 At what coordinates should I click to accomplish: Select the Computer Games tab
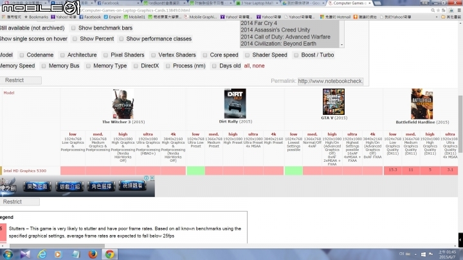click(349, 3)
